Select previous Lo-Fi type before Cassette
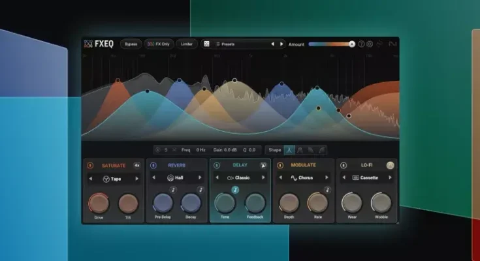 344,178
